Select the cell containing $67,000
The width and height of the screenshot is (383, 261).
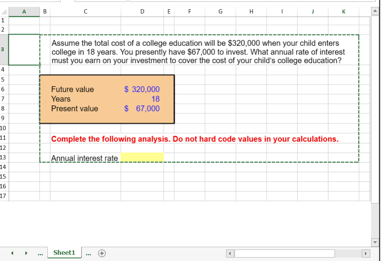click(x=142, y=109)
